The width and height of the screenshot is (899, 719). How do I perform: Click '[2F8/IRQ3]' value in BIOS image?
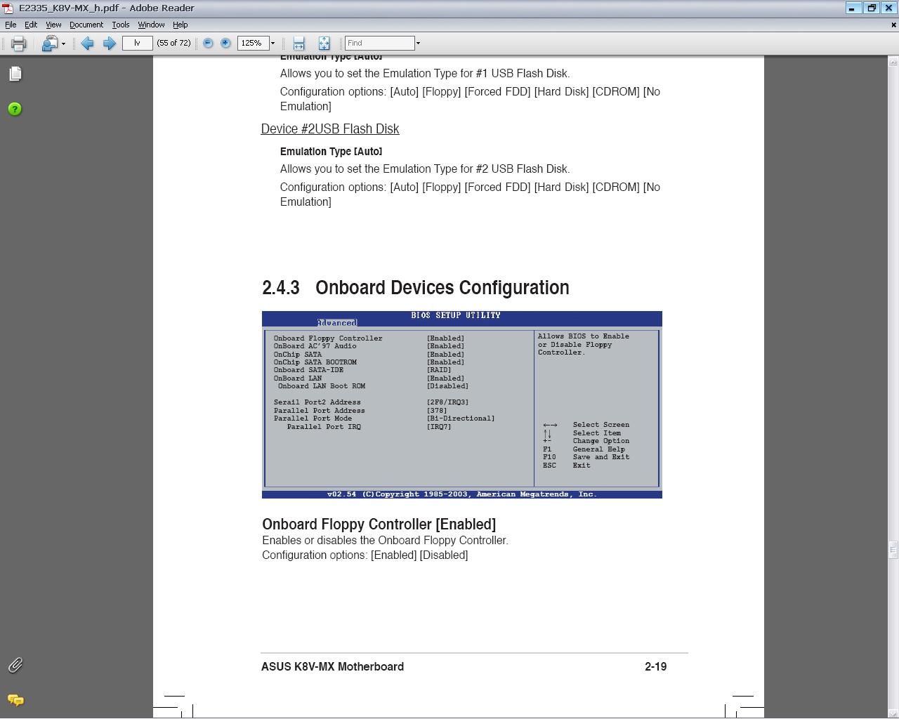click(x=447, y=402)
